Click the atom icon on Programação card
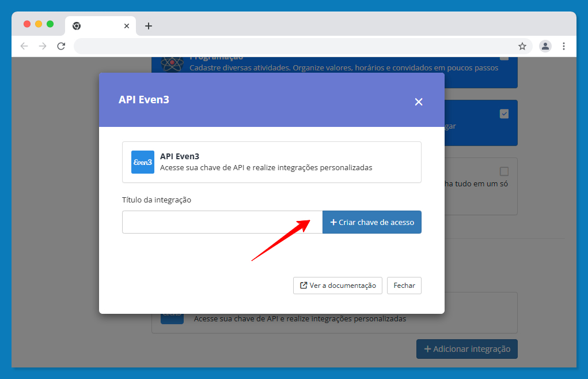Screen dimensions: 588x379 click(172, 64)
